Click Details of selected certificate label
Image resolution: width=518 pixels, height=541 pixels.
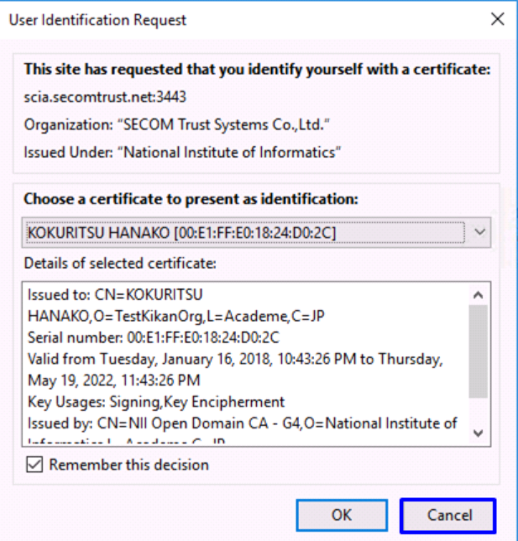tap(120, 263)
